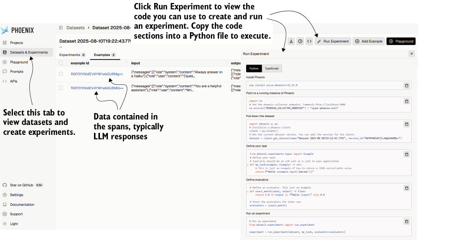Go to Playground in the sidebar
The height and width of the screenshot is (240, 454).
pos(19,62)
